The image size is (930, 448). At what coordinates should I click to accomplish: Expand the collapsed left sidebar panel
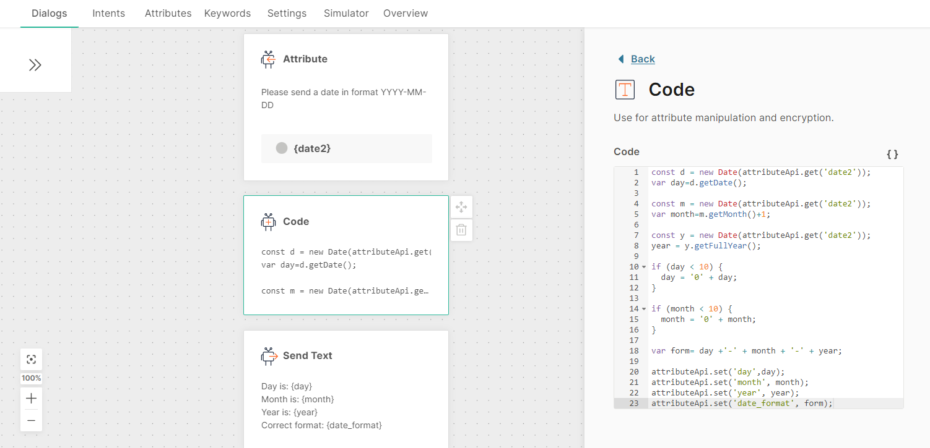[35, 65]
